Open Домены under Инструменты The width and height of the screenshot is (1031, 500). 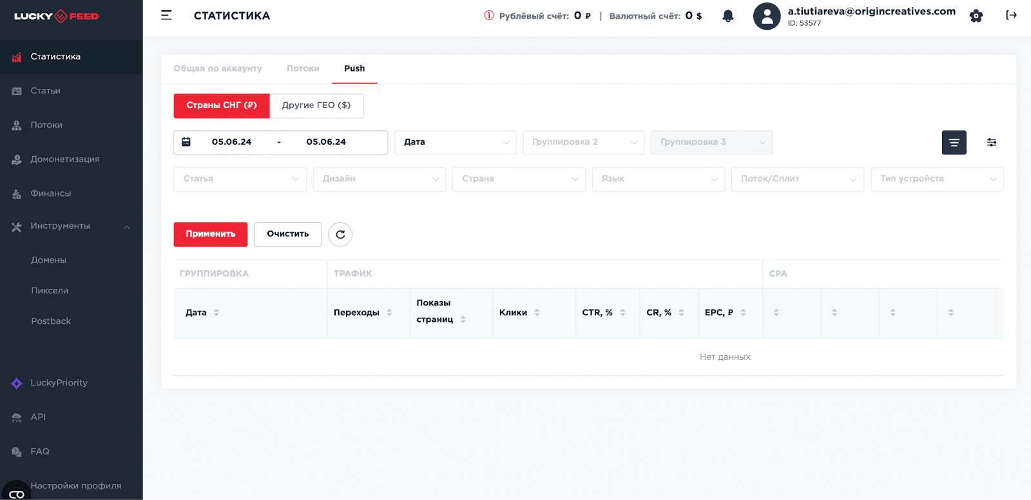tap(49, 261)
